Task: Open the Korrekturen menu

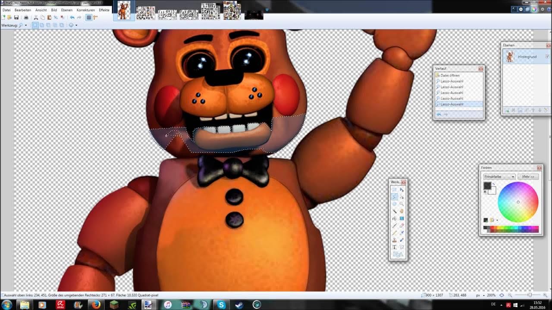Action: pos(85,10)
